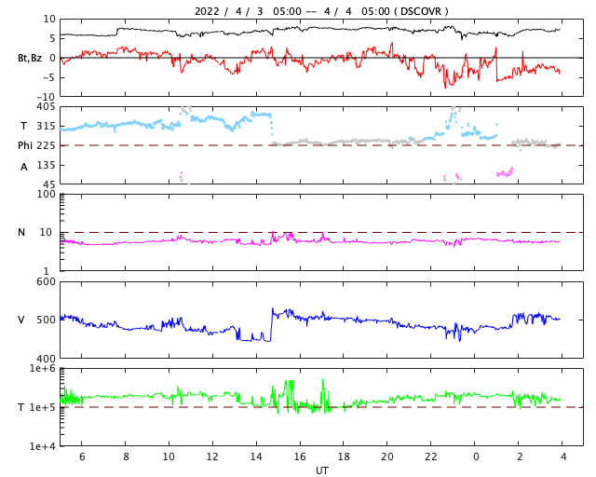Click the 'N' density panel label
Screen dimensions: 596x477
click(21, 232)
